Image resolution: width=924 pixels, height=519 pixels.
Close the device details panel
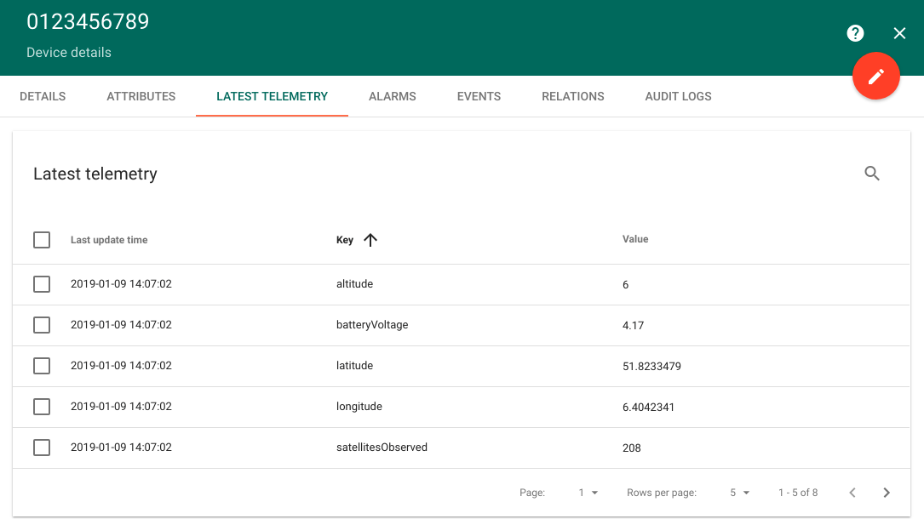(899, 33)
